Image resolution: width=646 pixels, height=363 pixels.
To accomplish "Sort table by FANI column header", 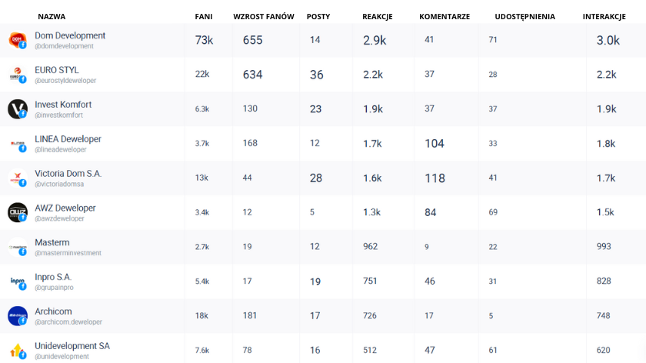I will [204, 16].
